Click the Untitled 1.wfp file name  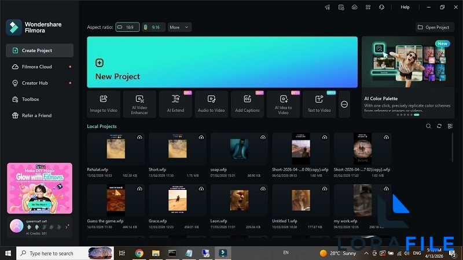[x=285, y=221]
